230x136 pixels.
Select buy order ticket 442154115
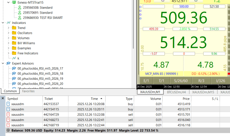pyautogui.click(x=118, y=109)
